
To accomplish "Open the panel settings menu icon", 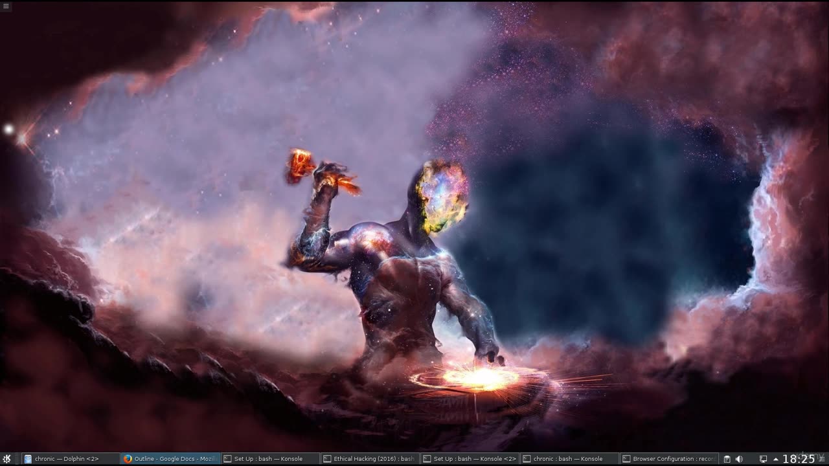I will point(822,459).
